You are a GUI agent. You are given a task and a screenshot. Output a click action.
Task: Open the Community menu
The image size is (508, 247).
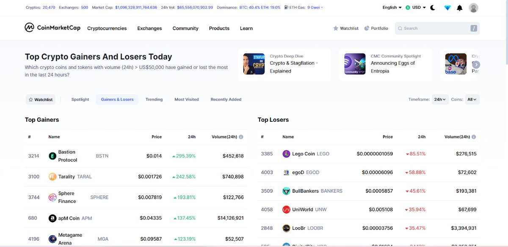[185, 28]
